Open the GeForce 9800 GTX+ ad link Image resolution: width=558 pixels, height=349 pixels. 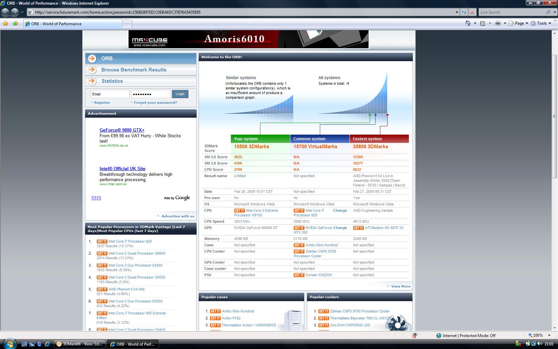point(122,130)
